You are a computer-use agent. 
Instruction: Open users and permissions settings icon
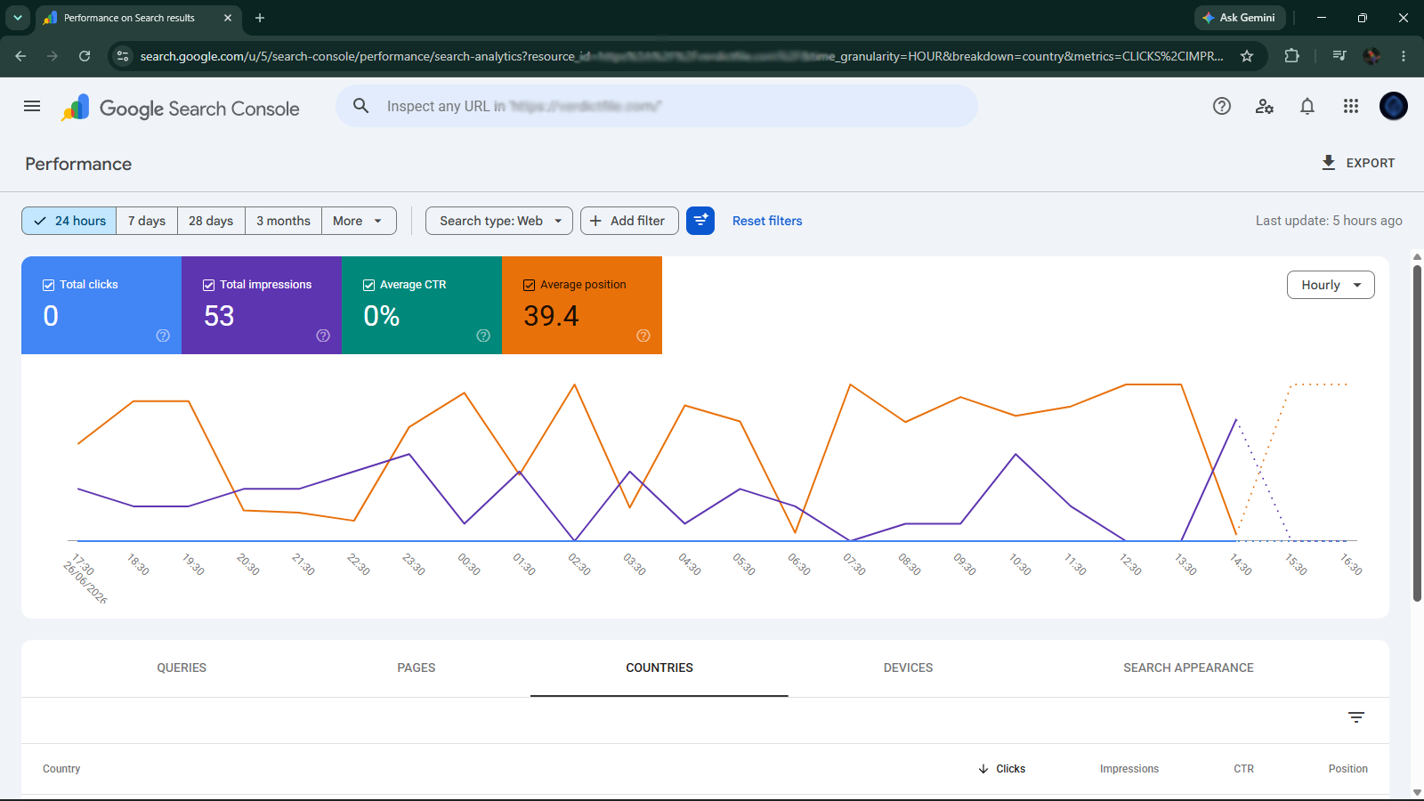point(1265,106)
